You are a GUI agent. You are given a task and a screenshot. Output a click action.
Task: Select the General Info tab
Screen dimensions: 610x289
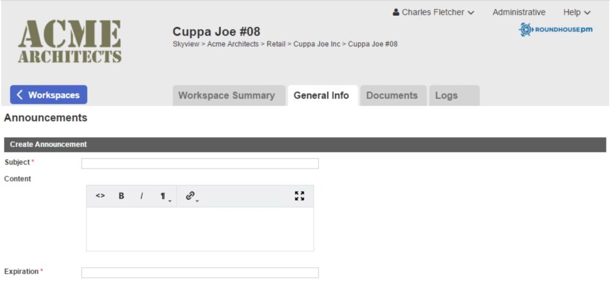tap(321, 96)
